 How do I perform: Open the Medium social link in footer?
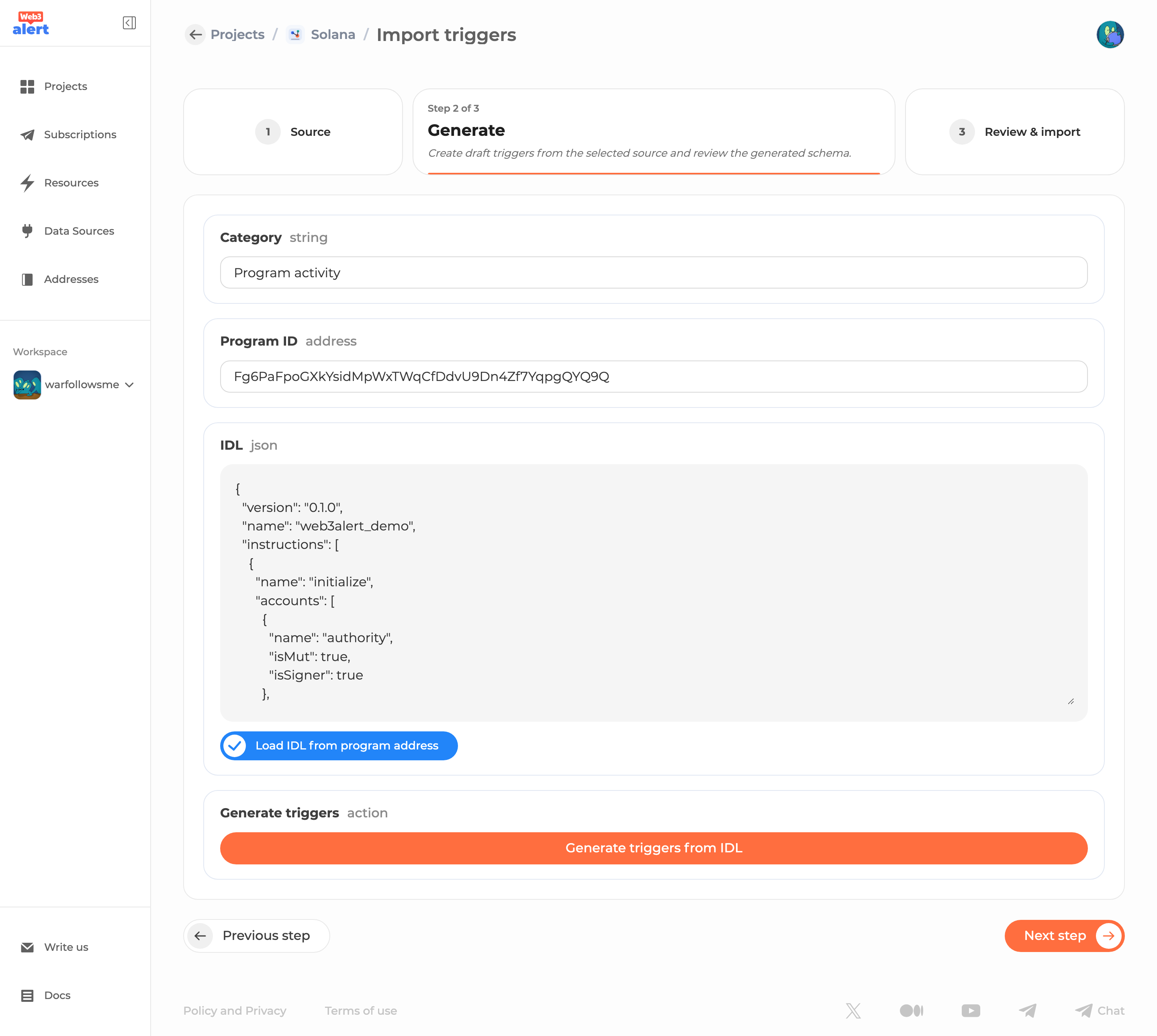tap(911, 1011)
